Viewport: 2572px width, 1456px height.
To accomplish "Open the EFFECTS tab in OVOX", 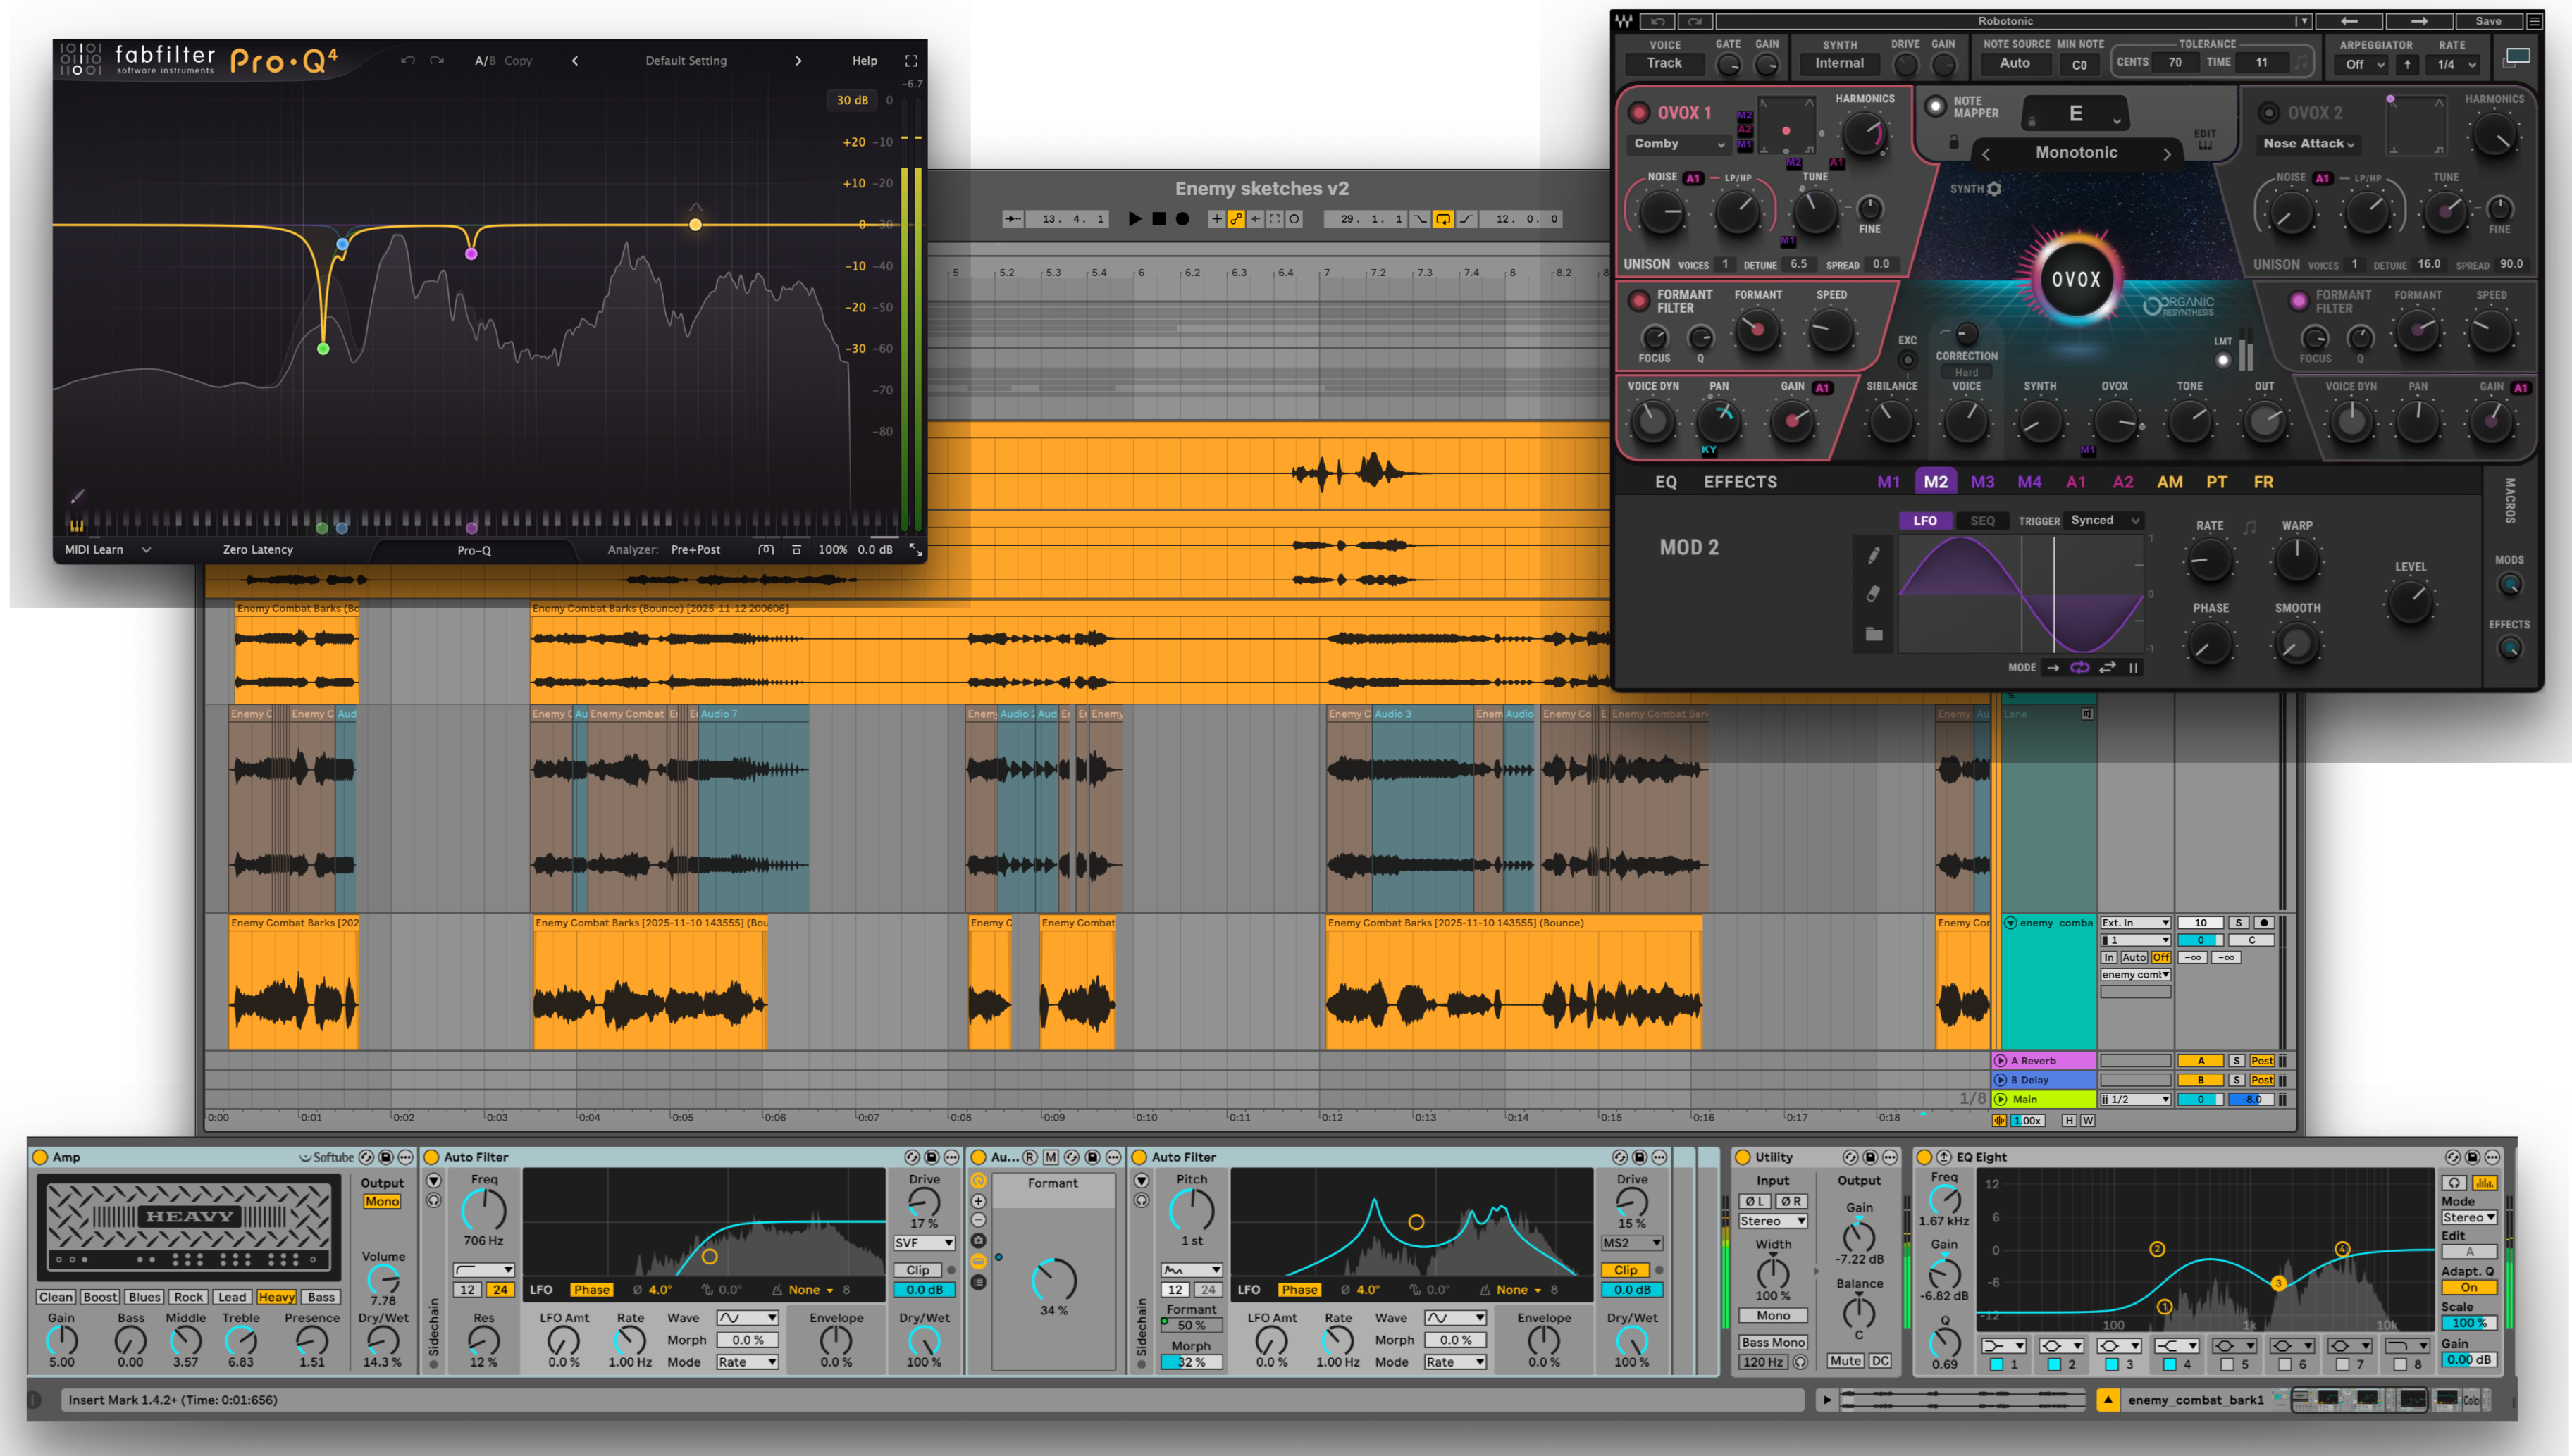I will 1740,482.
